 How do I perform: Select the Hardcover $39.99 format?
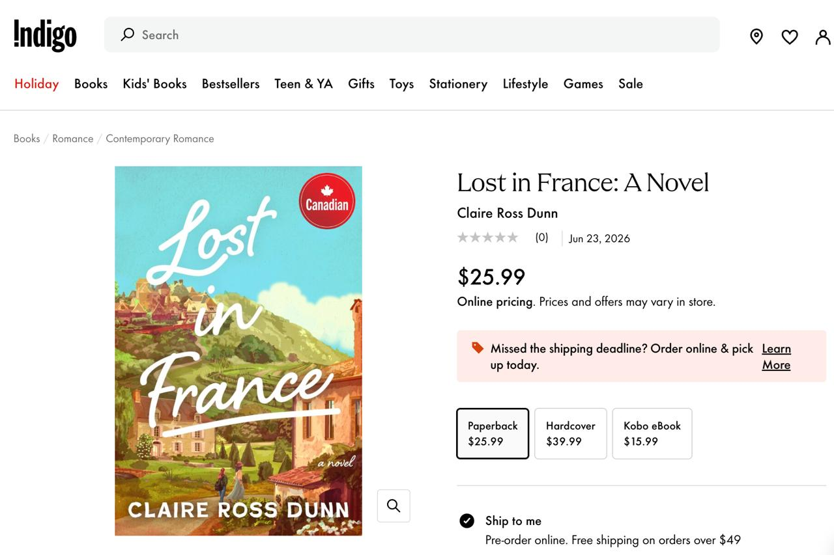click(571, 433)
